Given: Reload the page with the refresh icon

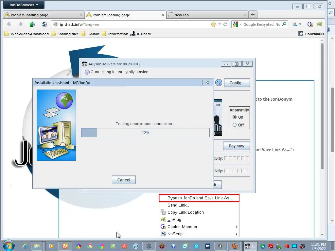Looking at the screenshot, I should tap(225, 24).
